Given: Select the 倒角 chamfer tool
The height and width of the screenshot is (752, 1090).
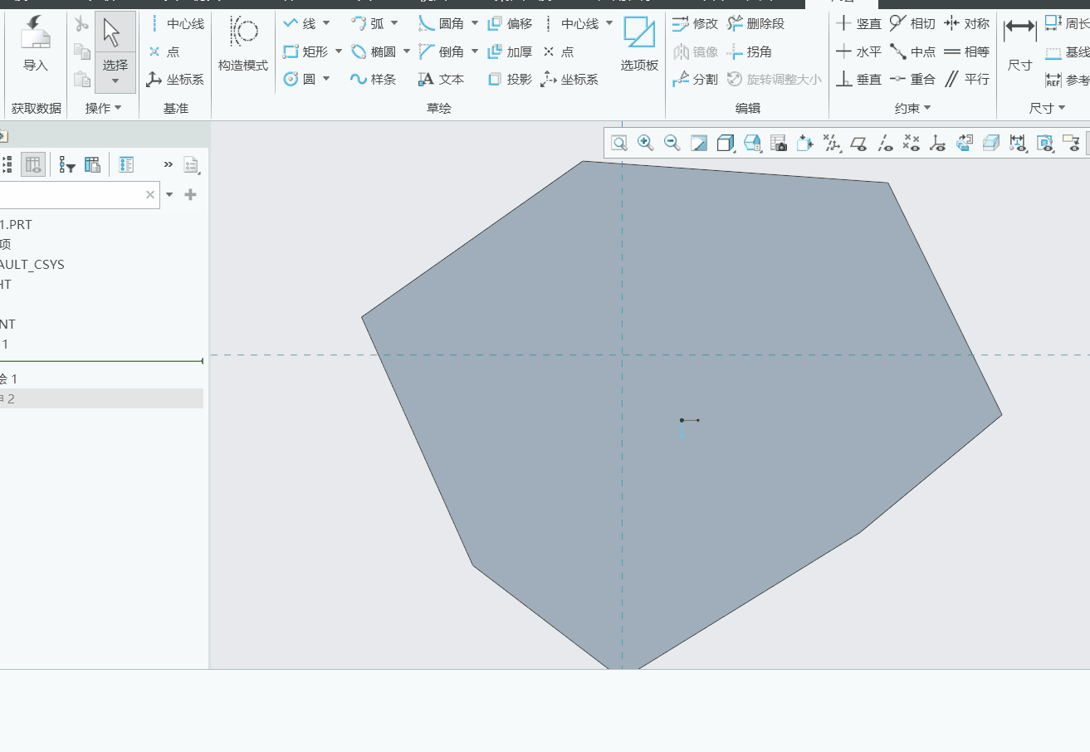Looking at the screenshot, I should pyautogui.click(x=442, y=51).
